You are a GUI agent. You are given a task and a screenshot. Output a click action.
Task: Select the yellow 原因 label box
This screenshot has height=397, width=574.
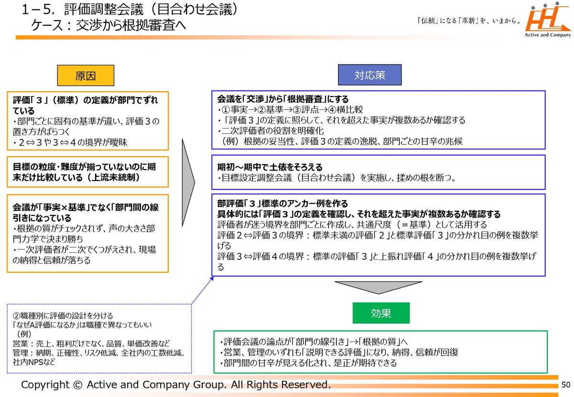pos(86,75)
